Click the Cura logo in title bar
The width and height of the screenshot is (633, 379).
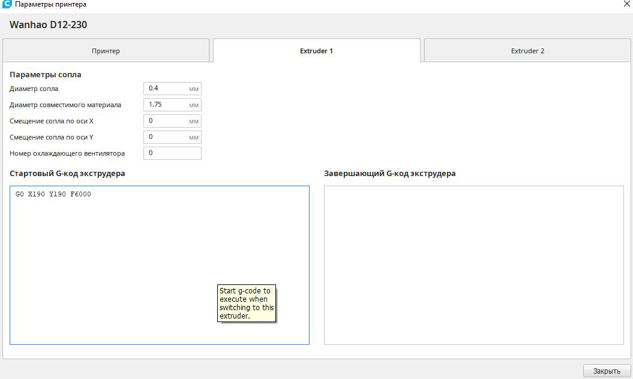click(7, 4)
